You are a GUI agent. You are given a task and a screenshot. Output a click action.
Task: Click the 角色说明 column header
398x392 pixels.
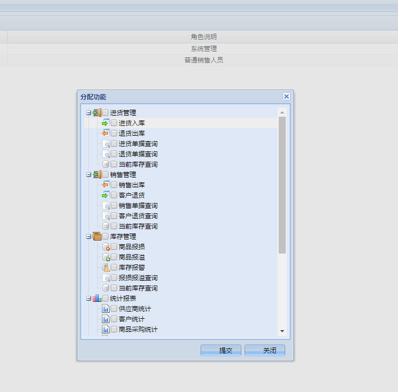click(x=203, y=37)
